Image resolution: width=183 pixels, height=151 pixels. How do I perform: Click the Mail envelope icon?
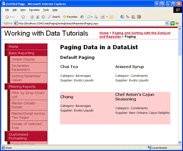89,17
